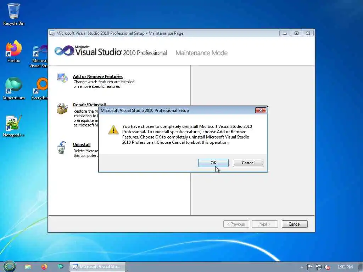The height and width of the screenshot is (272, 363).
Task: Launch Supermium from the taskbar
Action: (61, 267)
